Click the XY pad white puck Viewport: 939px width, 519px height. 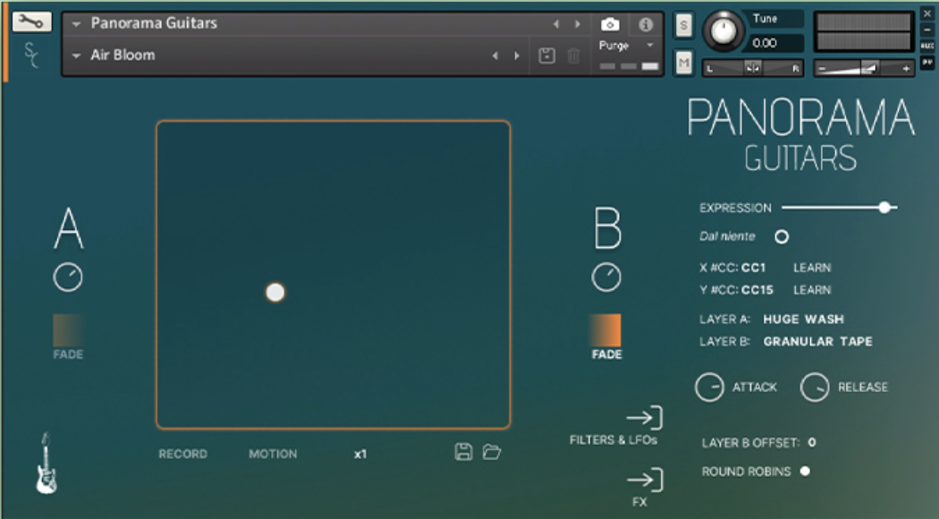point(275,293)
